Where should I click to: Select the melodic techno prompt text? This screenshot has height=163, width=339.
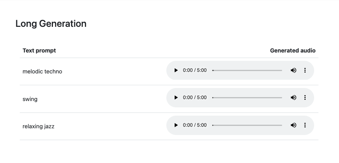[x=42, y=71]
